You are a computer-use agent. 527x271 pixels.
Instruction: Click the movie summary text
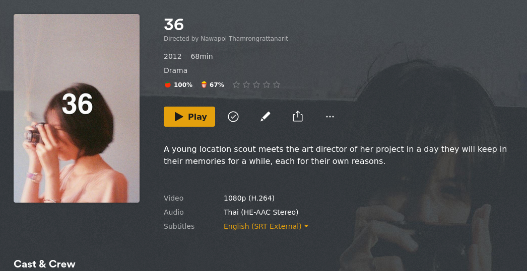335,155
